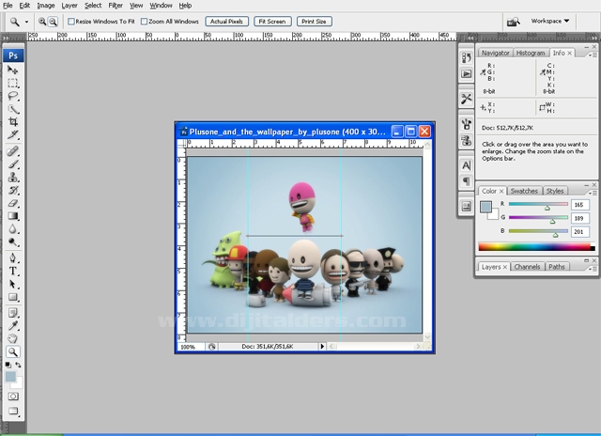Select the Blur tool
Screen dimensions: 601x436
(x=12, y=229)
